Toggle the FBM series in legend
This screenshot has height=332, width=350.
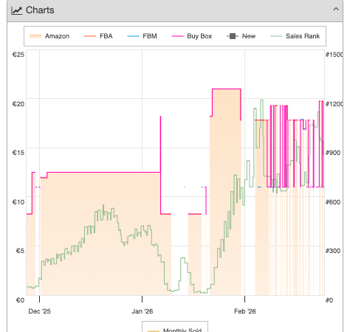[143, 36]
